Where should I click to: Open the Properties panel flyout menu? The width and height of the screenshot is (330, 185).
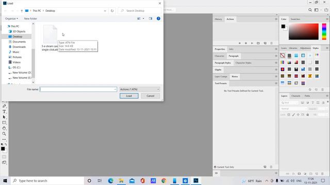coord(276,49)
